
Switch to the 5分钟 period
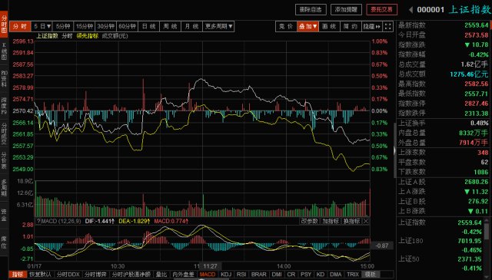tap(63, 26)
